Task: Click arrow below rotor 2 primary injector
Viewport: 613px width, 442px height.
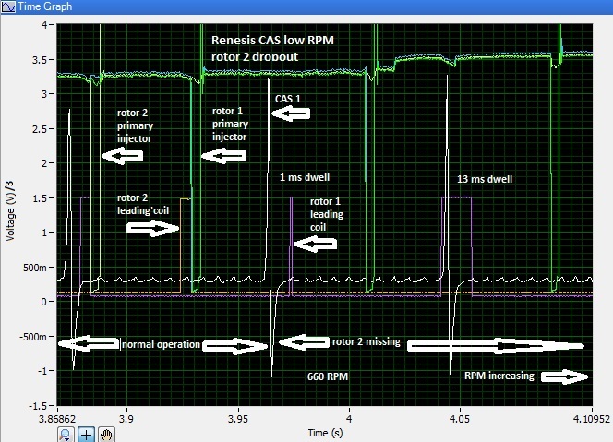Action: click(122, 157)
